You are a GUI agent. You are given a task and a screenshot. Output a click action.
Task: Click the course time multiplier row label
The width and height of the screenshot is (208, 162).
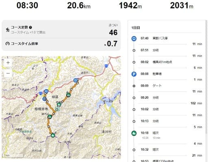tap(24, 44)
